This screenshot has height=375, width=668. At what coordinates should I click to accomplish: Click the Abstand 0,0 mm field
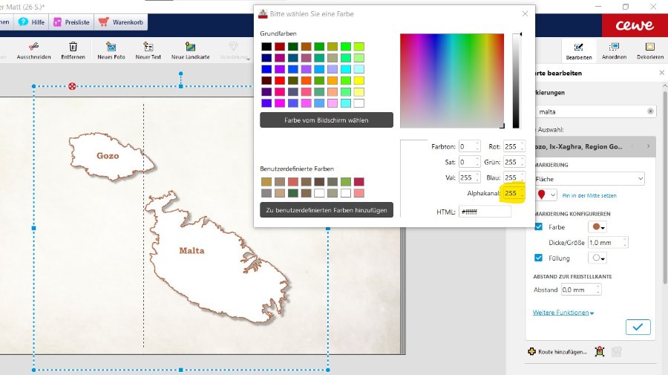[x=581, y=290]
